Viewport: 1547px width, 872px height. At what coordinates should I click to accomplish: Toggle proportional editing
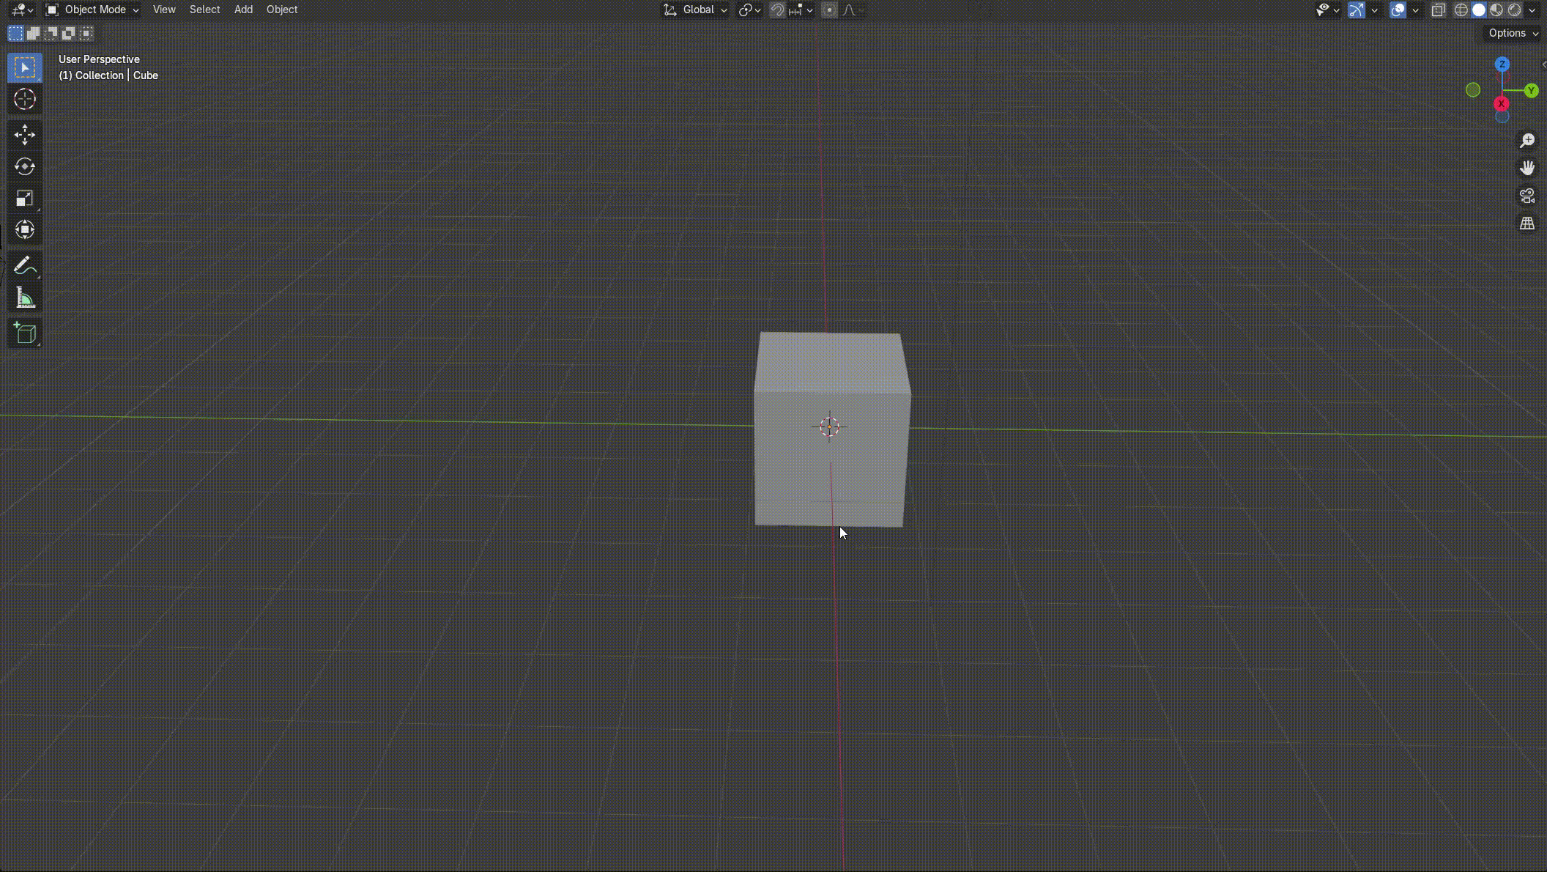pos(829,10)
